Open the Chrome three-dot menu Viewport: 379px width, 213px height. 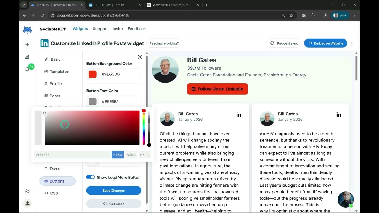(x=355, y=15)
